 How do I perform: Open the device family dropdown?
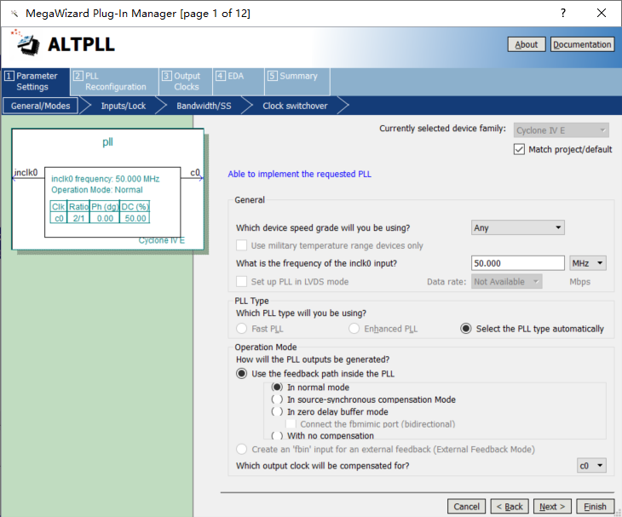click(x=562, y=130)
